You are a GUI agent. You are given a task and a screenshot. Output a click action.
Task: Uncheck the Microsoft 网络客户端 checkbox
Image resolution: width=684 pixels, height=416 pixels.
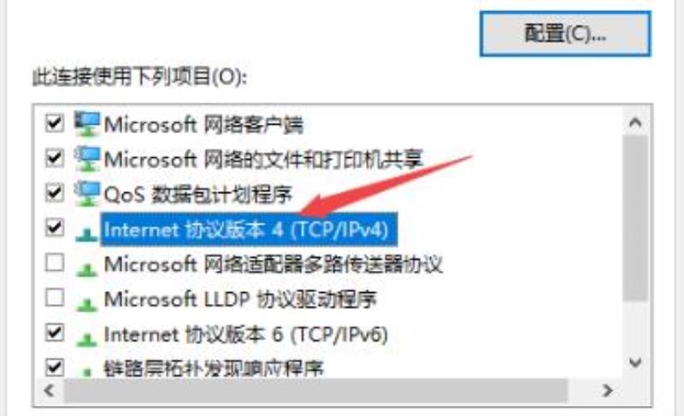click(x=55, y=123)
